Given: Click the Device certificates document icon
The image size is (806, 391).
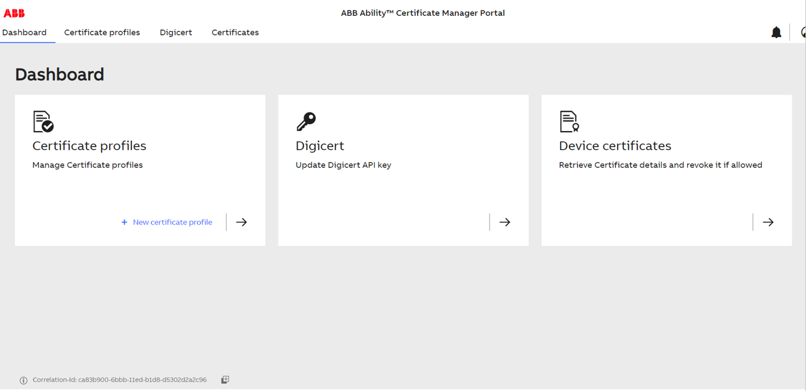Looking at the screenshot, I should (569, 122).
